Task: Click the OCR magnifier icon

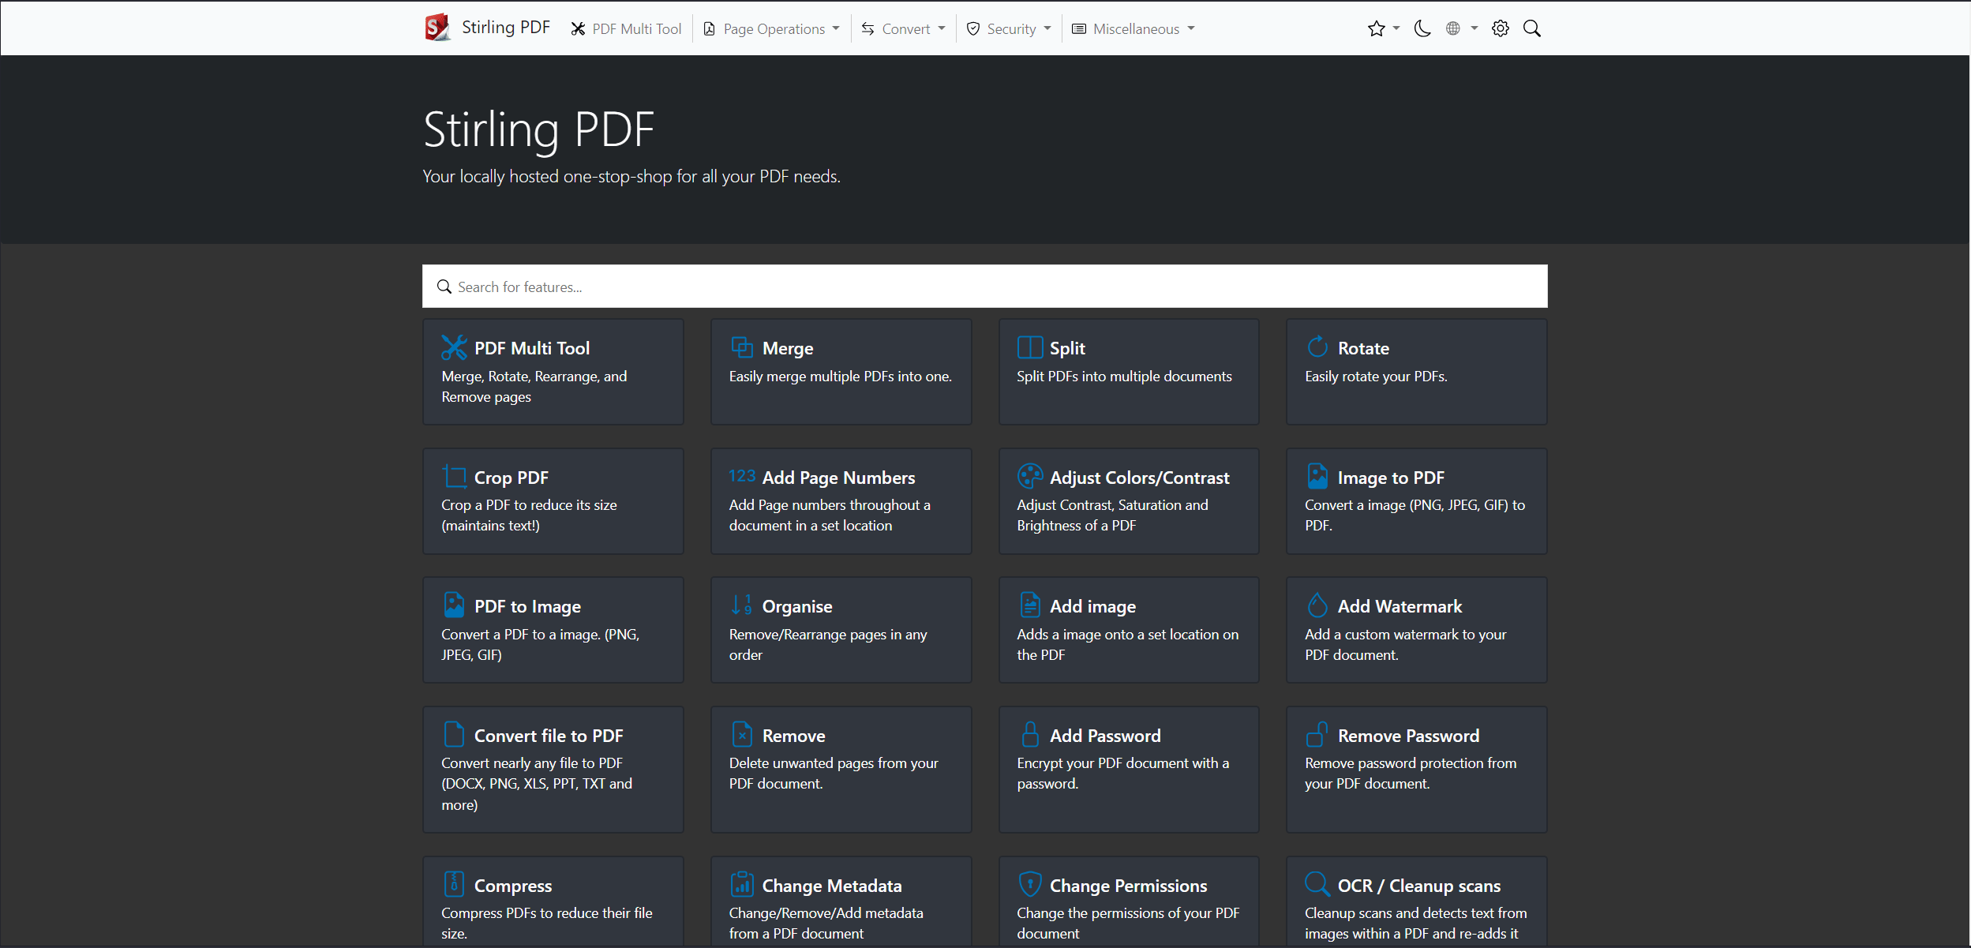Action: click(1317, 884)
